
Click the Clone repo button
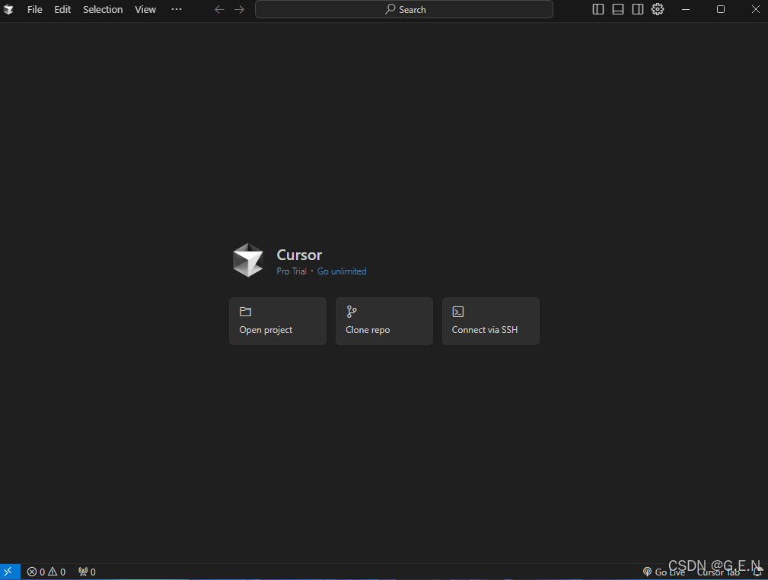click(384, 321)
